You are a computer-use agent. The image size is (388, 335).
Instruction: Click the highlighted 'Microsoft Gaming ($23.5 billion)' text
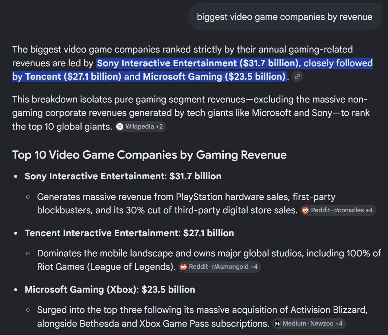(214, 76)
